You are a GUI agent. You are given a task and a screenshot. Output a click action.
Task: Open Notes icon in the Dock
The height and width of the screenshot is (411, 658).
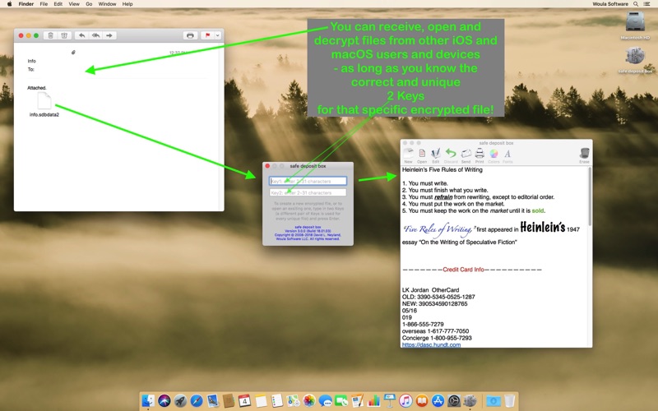click(261, 401)
